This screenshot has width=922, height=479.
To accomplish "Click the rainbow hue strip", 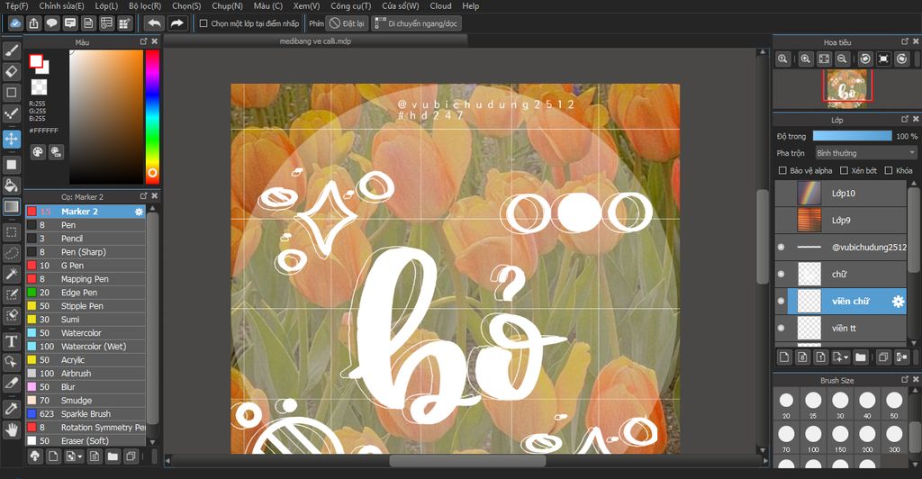I will click(x=152, y=116).
